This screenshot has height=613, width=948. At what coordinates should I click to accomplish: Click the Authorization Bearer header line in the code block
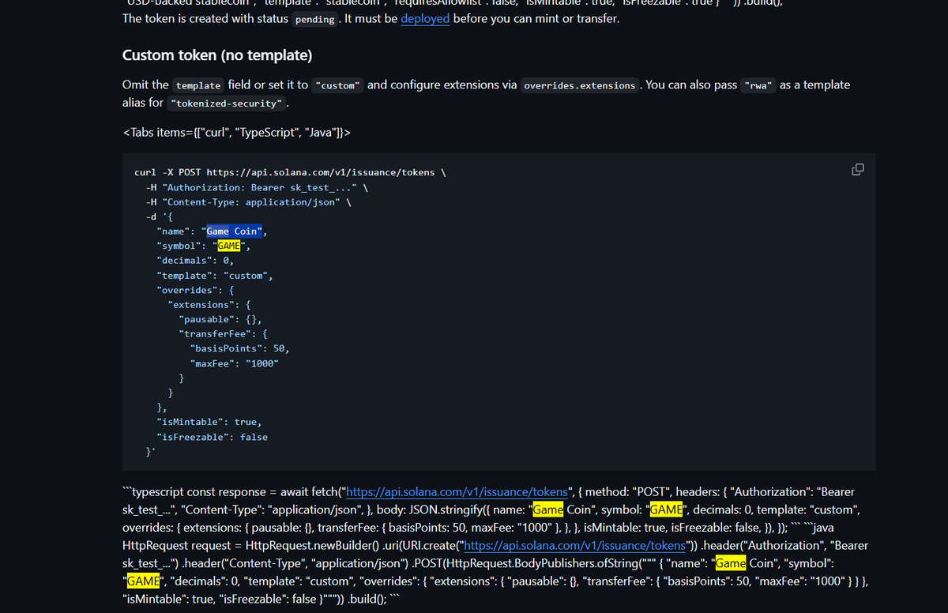[x=258, y=187]
